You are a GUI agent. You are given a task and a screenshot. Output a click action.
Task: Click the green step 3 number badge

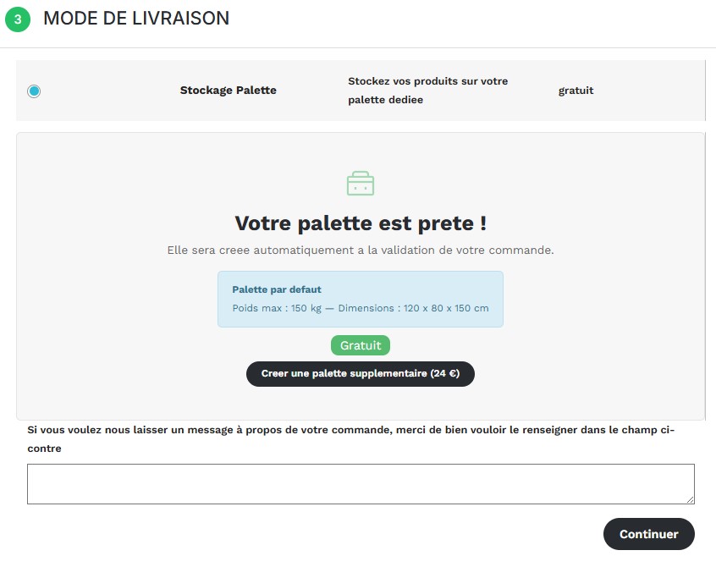[x=18, y=19]
